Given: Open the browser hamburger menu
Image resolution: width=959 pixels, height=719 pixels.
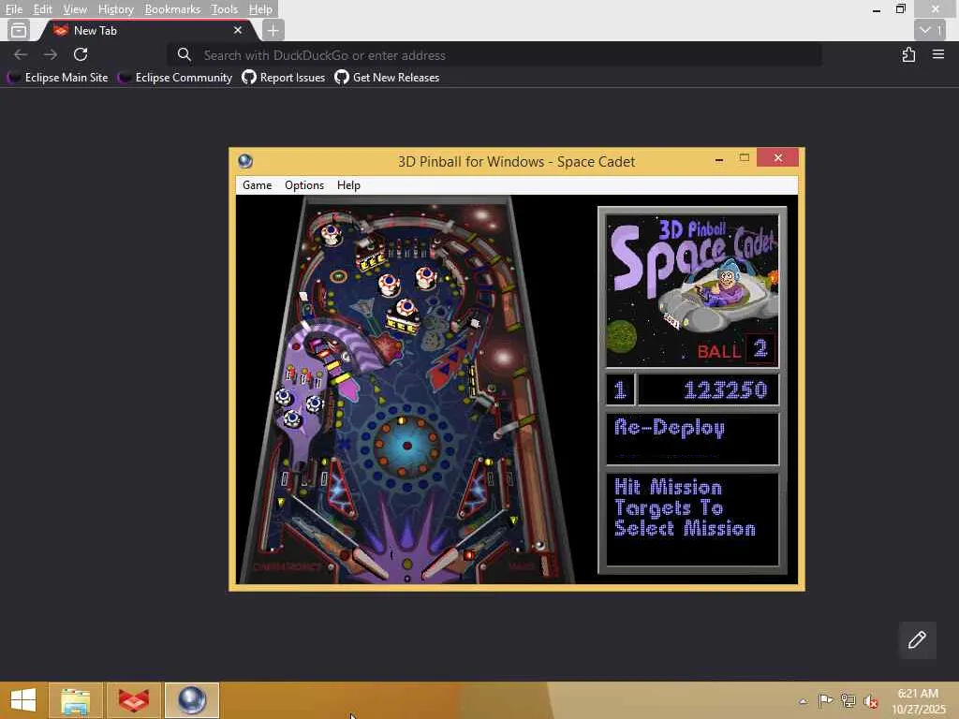Looking at the screenshot, I should pos(938,55).
